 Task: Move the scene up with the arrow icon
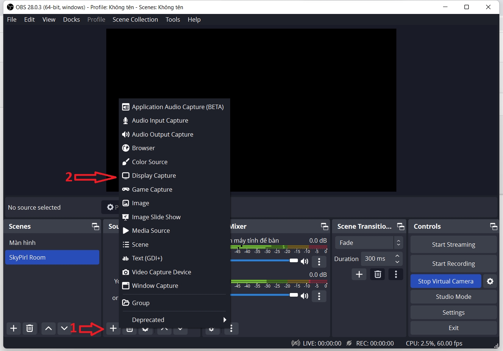point(49,328)
